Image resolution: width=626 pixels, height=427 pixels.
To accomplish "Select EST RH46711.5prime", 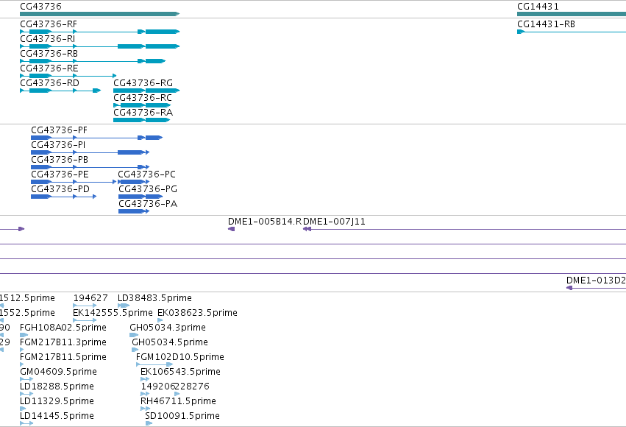I will (146, 409).
